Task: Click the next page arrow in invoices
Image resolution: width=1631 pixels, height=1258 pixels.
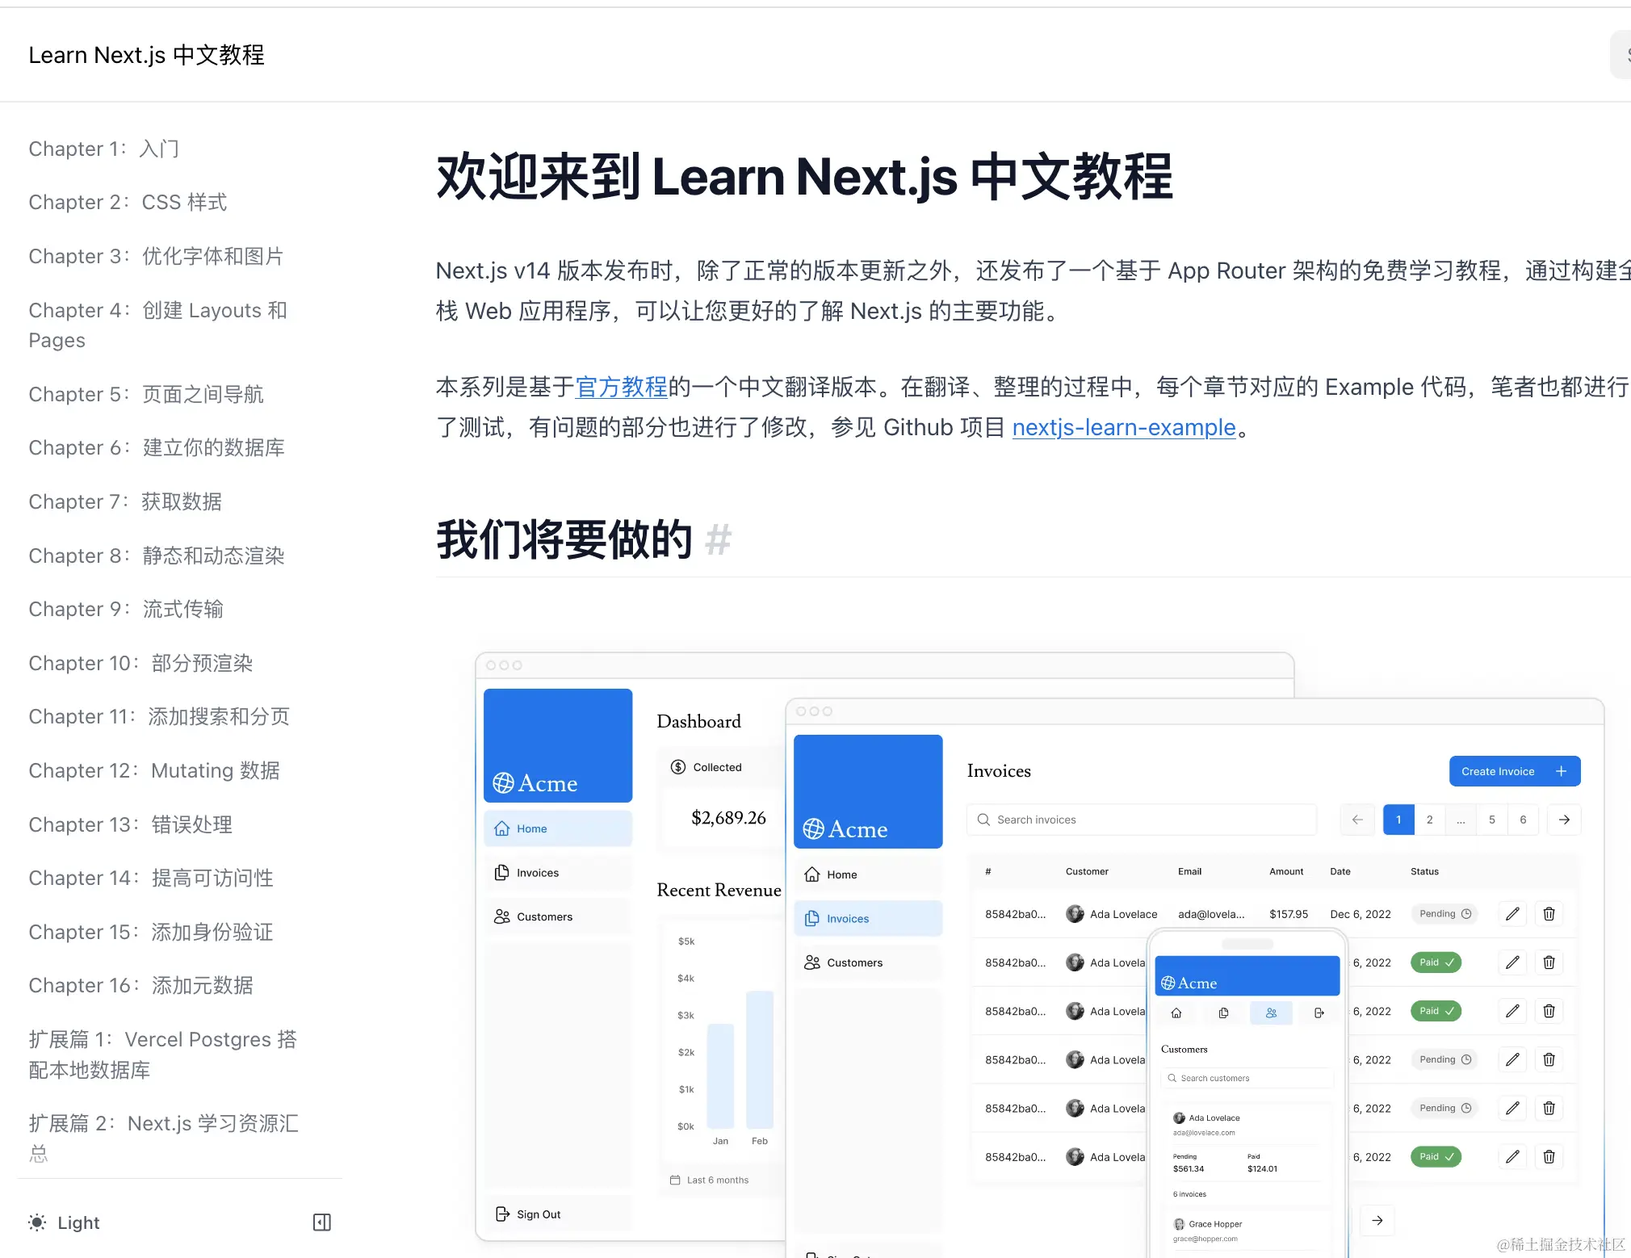Action: tap(1564, 820)
